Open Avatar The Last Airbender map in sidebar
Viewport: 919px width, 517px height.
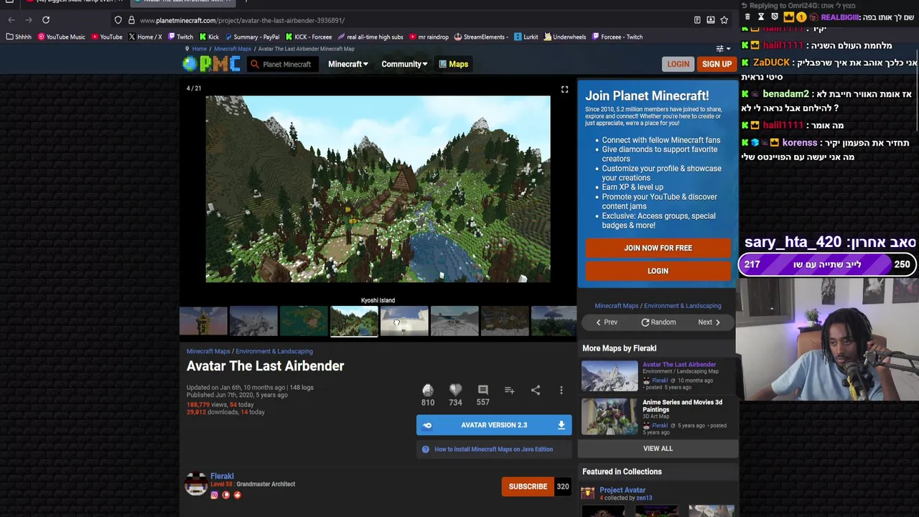pyautogui.click(x=678, y=365)
